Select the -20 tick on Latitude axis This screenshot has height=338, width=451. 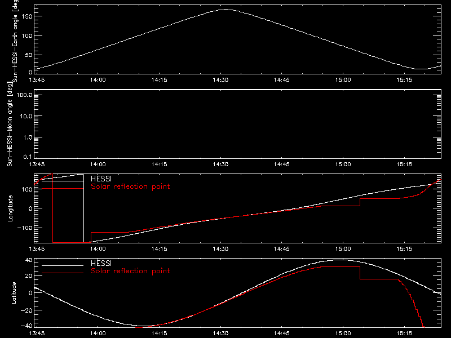click(26, 310)
